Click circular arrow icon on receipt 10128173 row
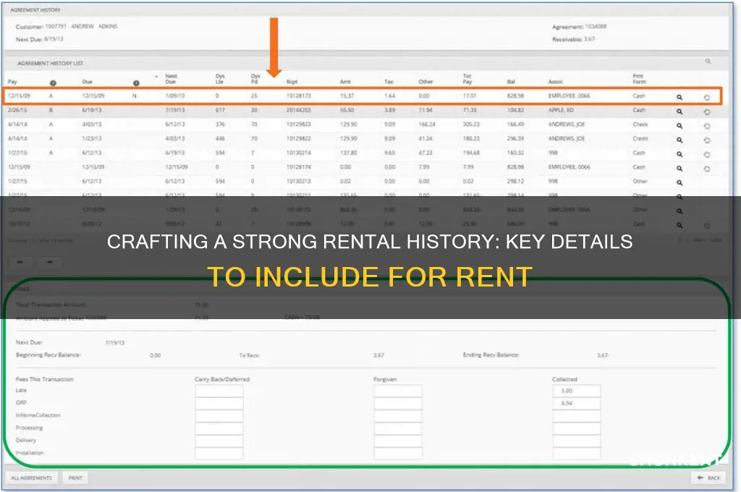 [707, 98]
